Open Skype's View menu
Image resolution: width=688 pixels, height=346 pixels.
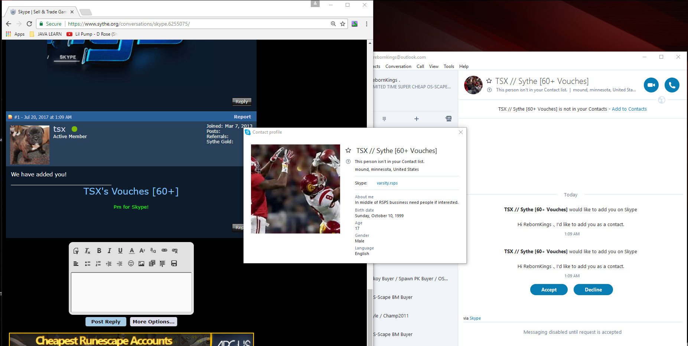click(434, 66)
